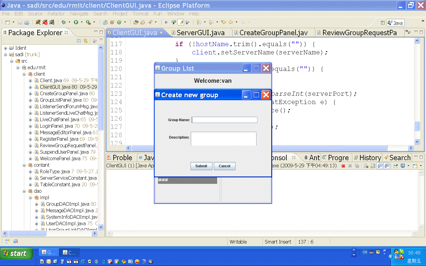The width and height of the screenshot is (426, 266).
Task: Open the Navigate menu
Action: [x=79, y=14]
